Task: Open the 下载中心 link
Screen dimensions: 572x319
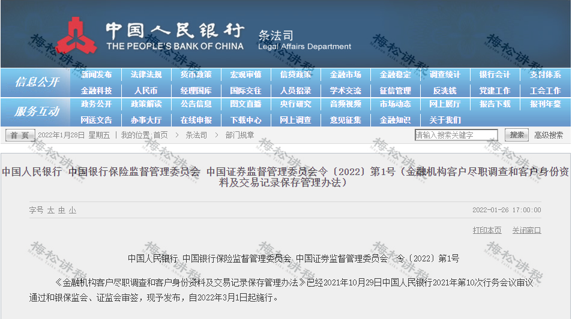Action: (245, 121)
